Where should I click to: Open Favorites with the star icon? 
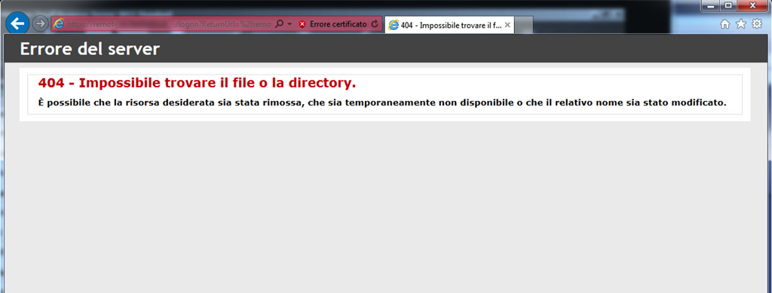coord(740,24)
